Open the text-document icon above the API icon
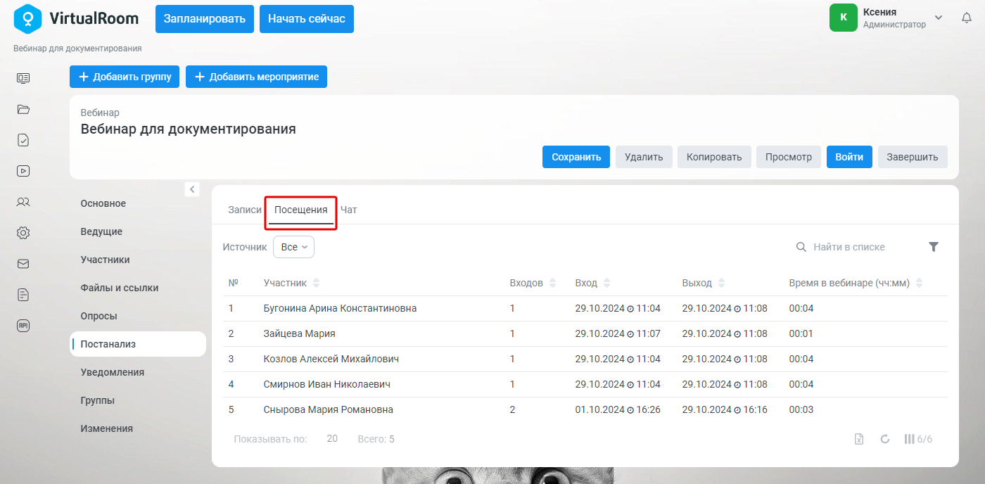 23,295
